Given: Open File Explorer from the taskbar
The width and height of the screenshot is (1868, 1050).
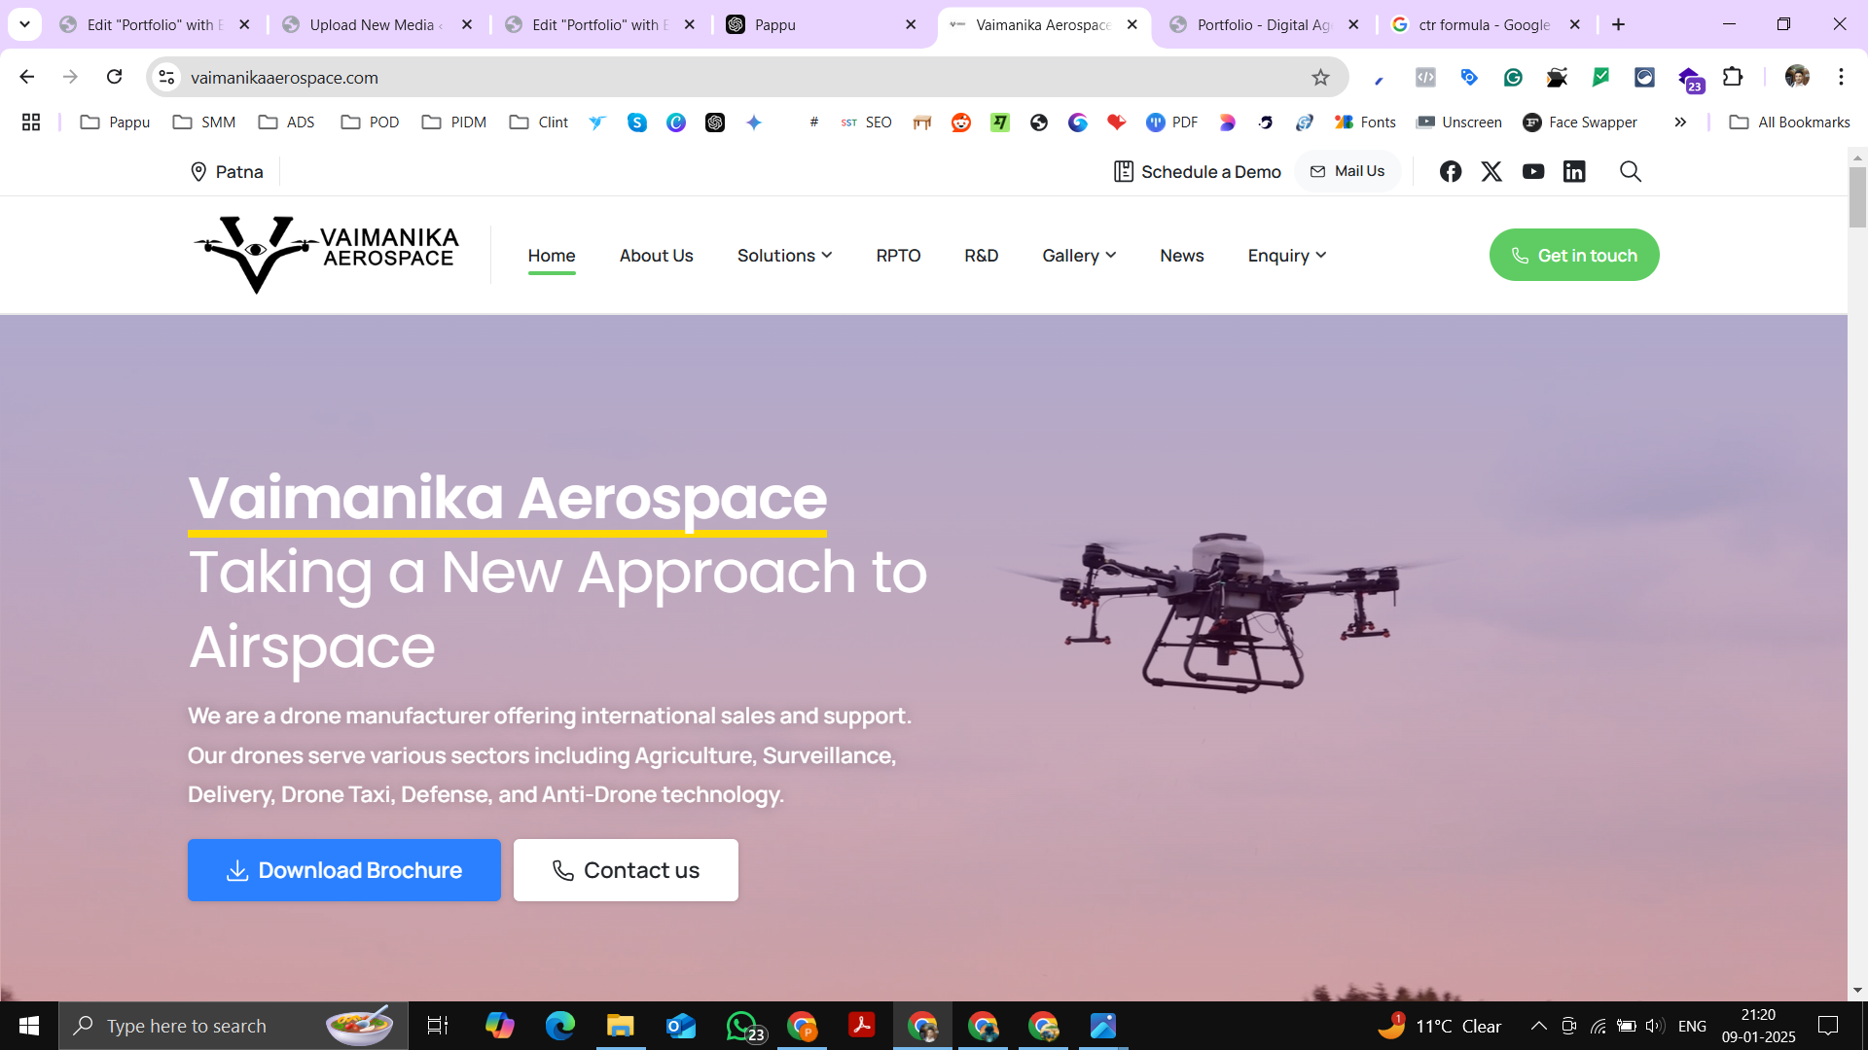Looking at the screenshot, I should (x=620, y=1026).
